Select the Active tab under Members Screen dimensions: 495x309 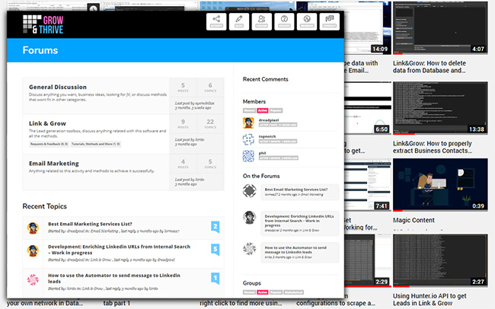tap(262, 110)
